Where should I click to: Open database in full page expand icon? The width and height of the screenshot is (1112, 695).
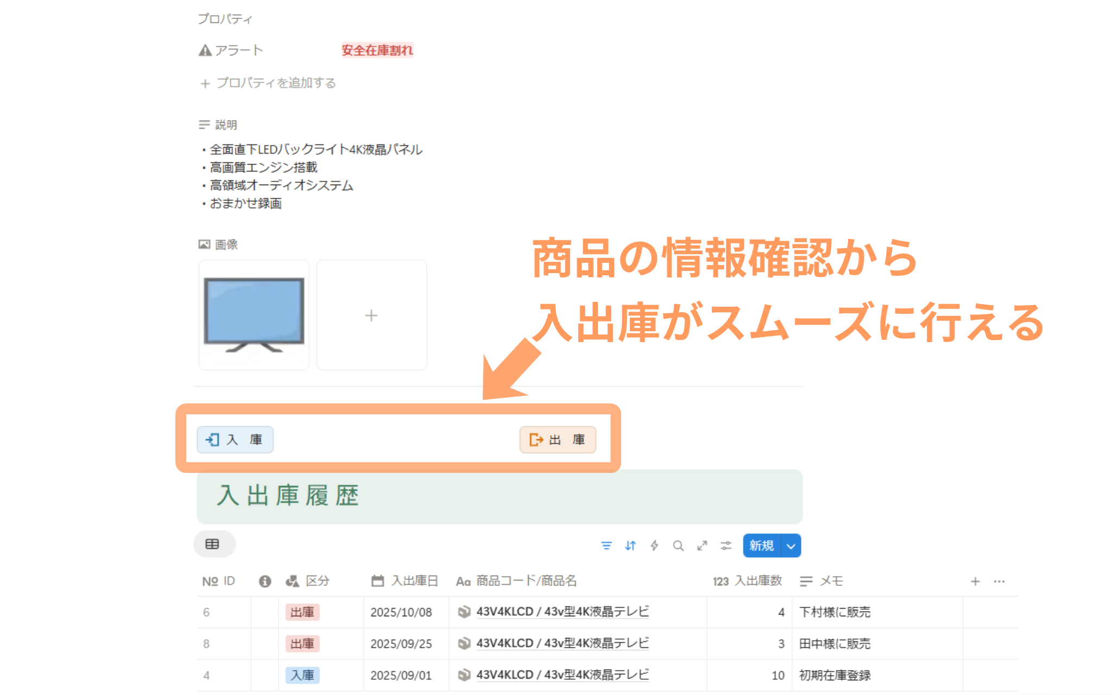(x=702, y=546)
